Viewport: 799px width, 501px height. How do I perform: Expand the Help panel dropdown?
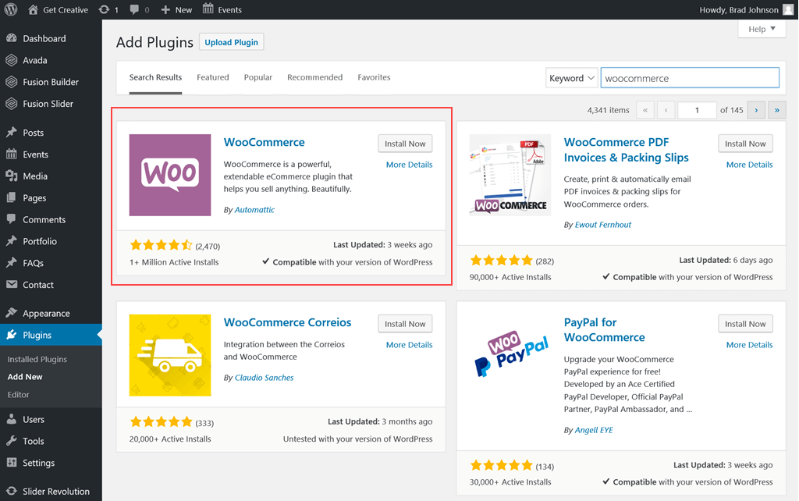762,29
